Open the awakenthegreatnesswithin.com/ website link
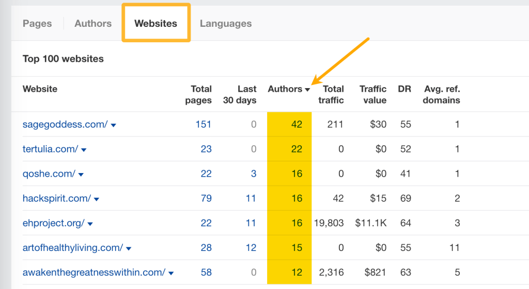This screenshot has height=289, width=529. [94, 273]
